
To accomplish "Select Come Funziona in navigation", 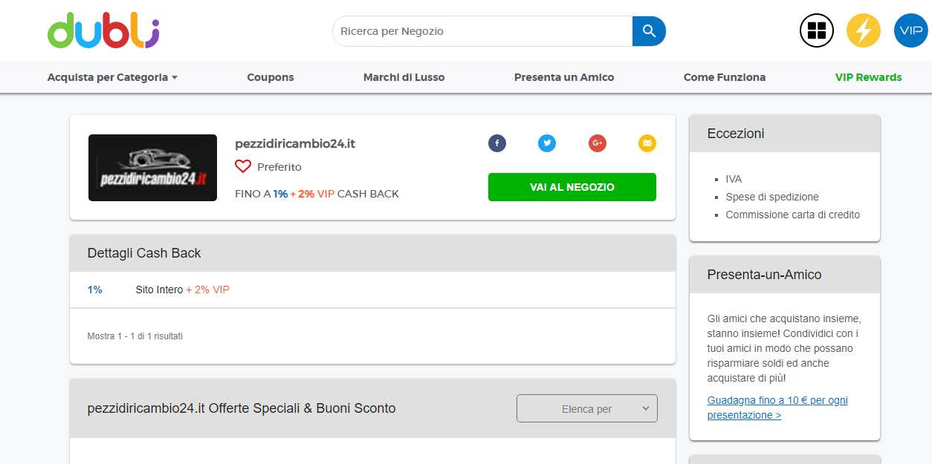I will 725,77.
